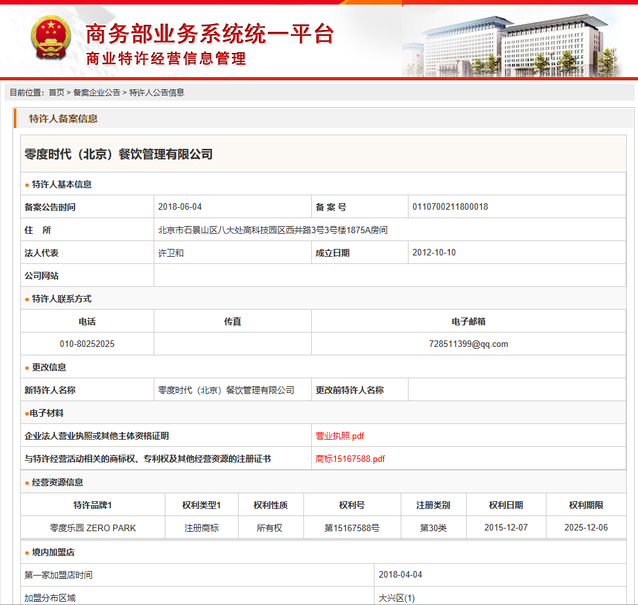The image size is (638, 605).
Task: Click the 企业法人营业执照或其他主体资格证明 label
Action: pyautogui.click(x=97, y=436)
